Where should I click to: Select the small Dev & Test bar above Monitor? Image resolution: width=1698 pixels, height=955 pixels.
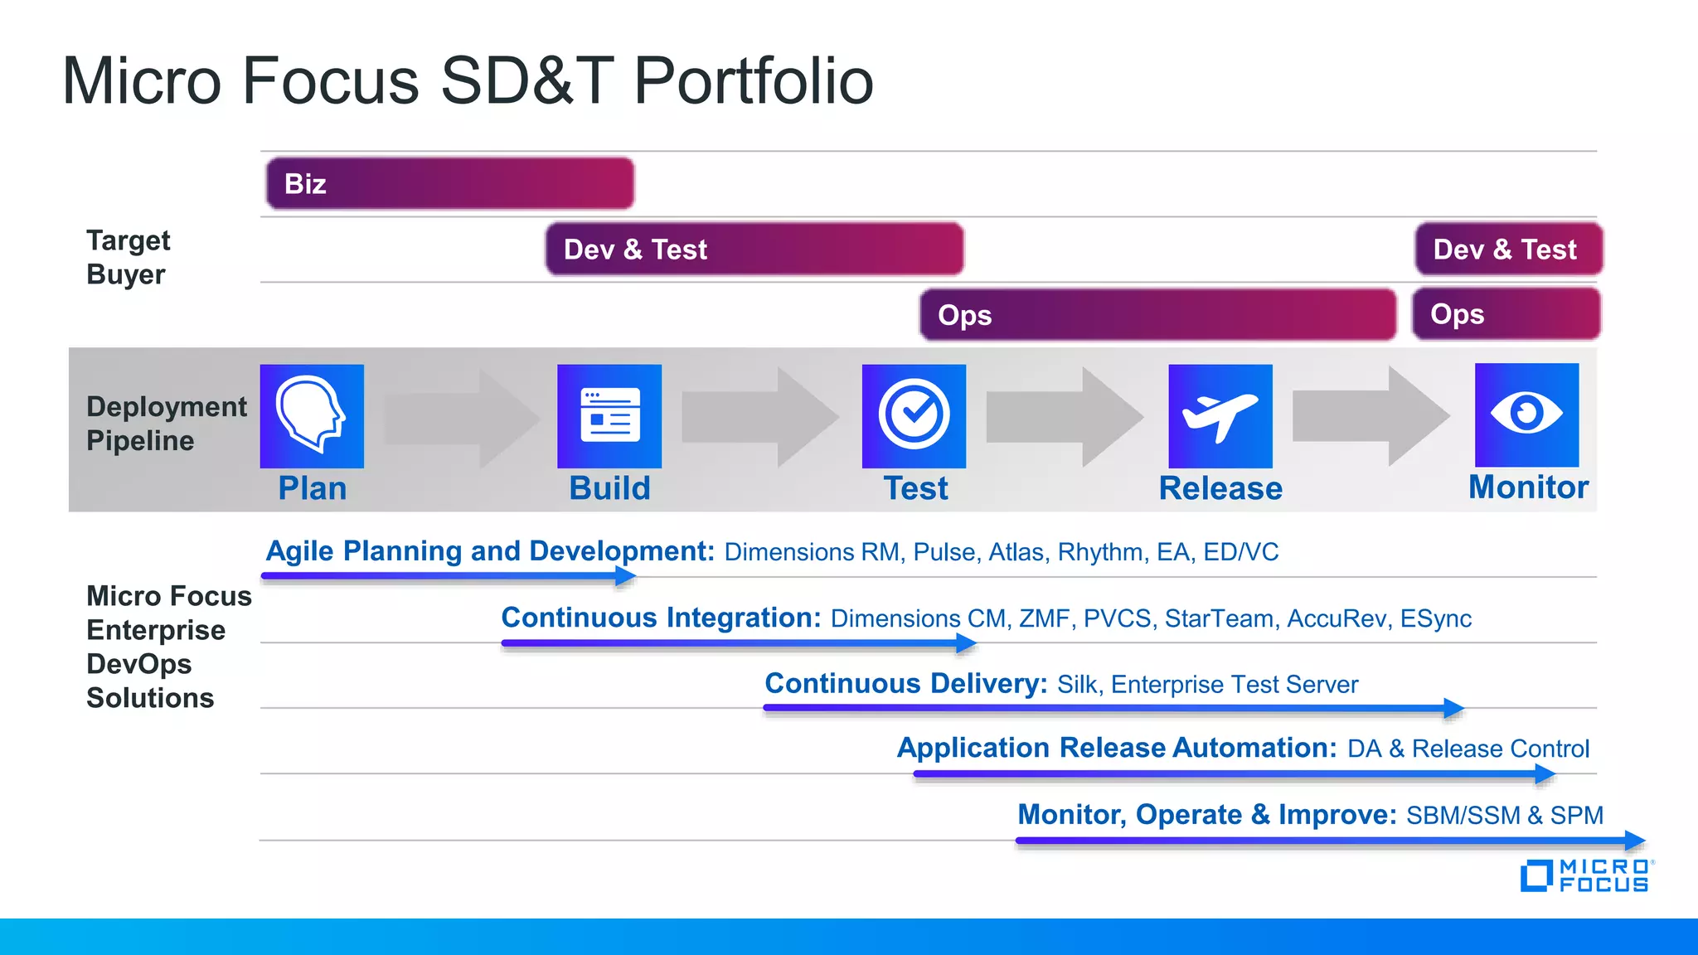(x=1509, y=249)
